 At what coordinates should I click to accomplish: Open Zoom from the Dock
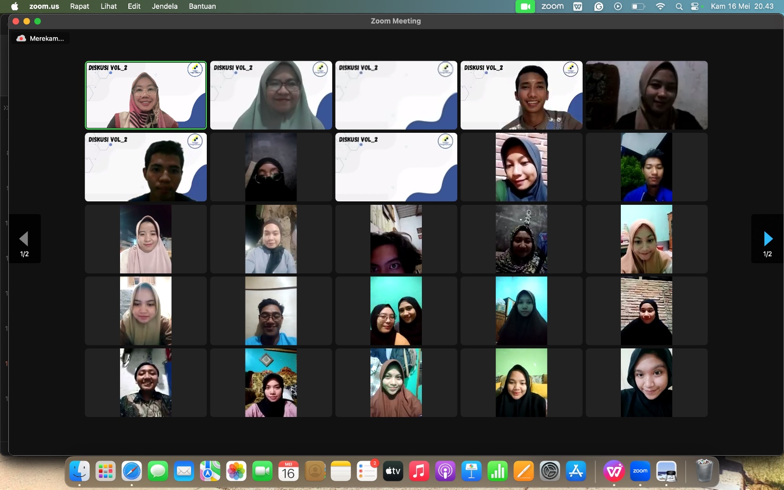(640, 471)
